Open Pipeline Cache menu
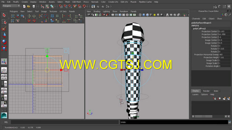The image size is (232, 130). pos(145,2)
